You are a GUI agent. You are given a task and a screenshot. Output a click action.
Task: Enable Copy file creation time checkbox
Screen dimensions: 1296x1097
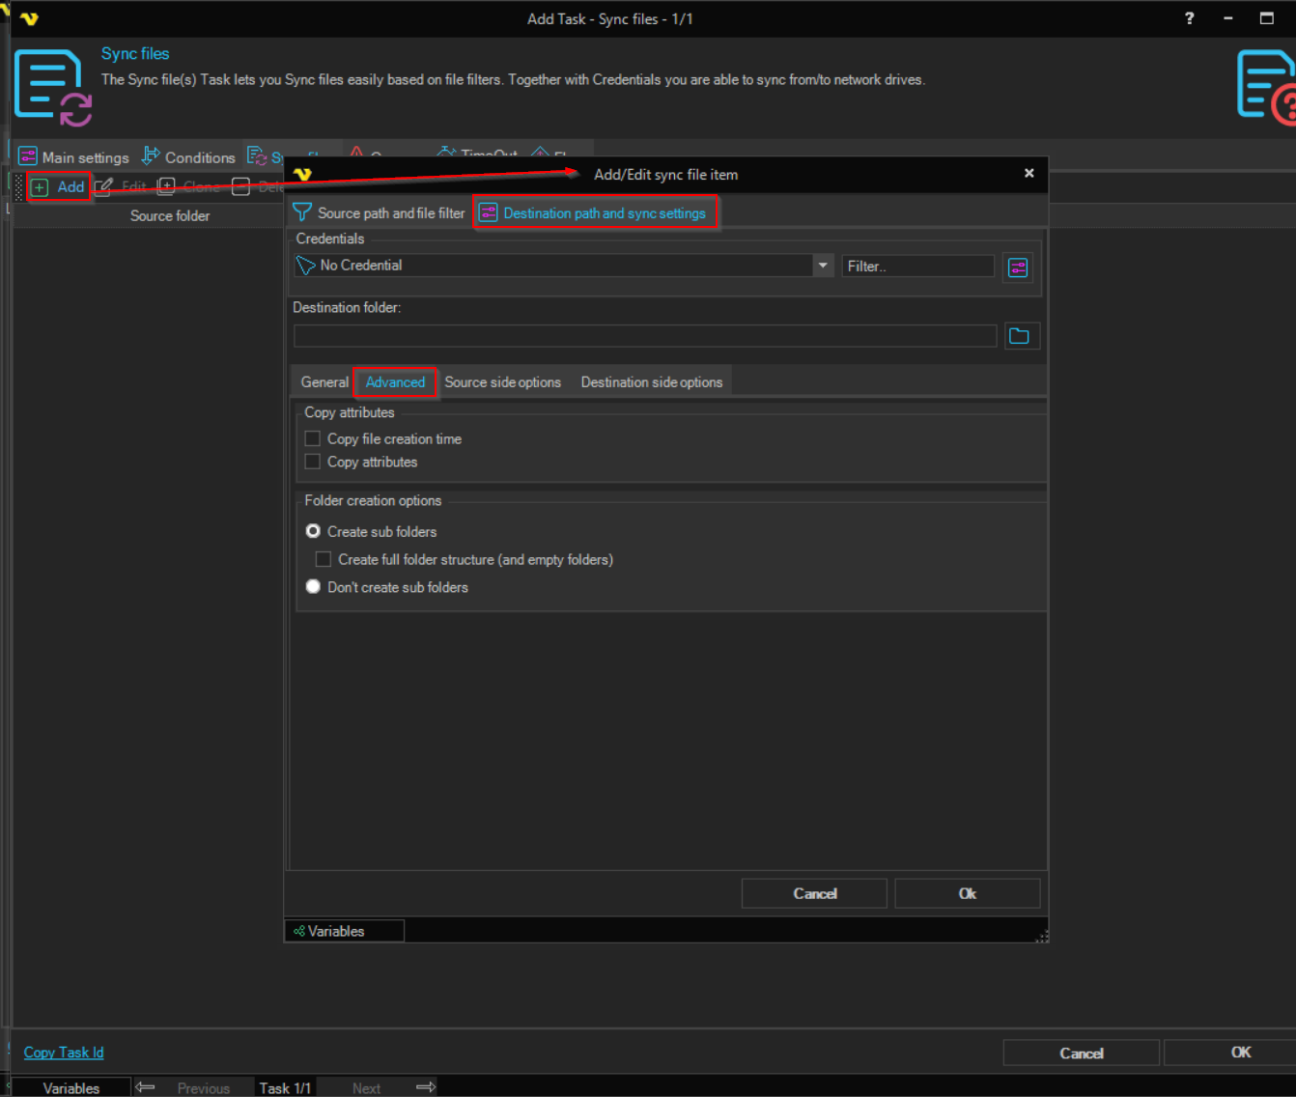pos(313,439)
